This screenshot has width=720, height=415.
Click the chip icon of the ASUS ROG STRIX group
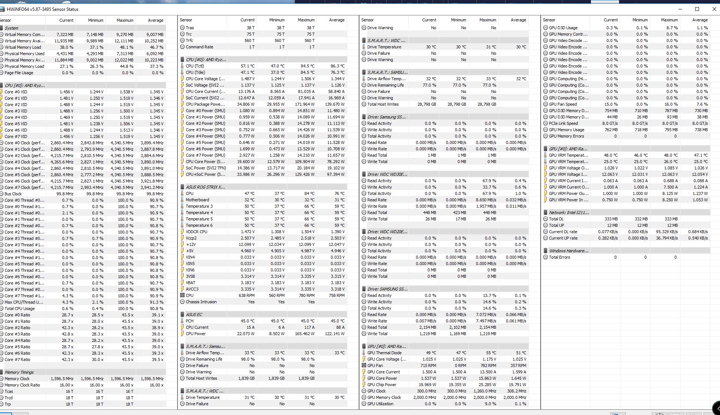(x=182, y=187)
